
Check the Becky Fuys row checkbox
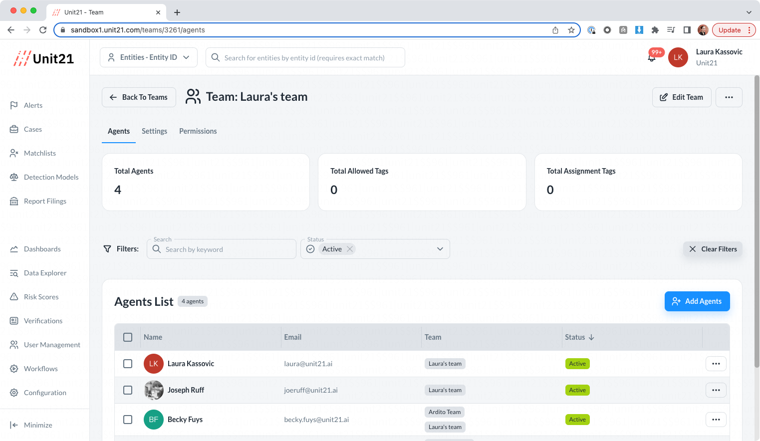(x=128, y=420)
